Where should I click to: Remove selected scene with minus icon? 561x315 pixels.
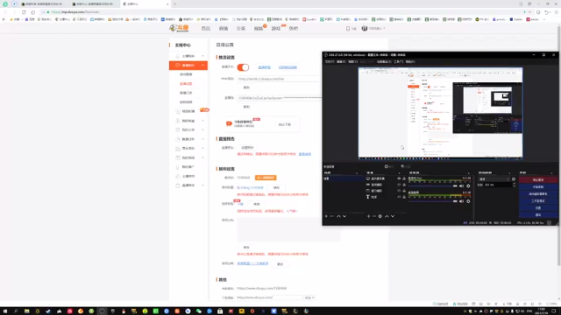click(x=331, y=216)
